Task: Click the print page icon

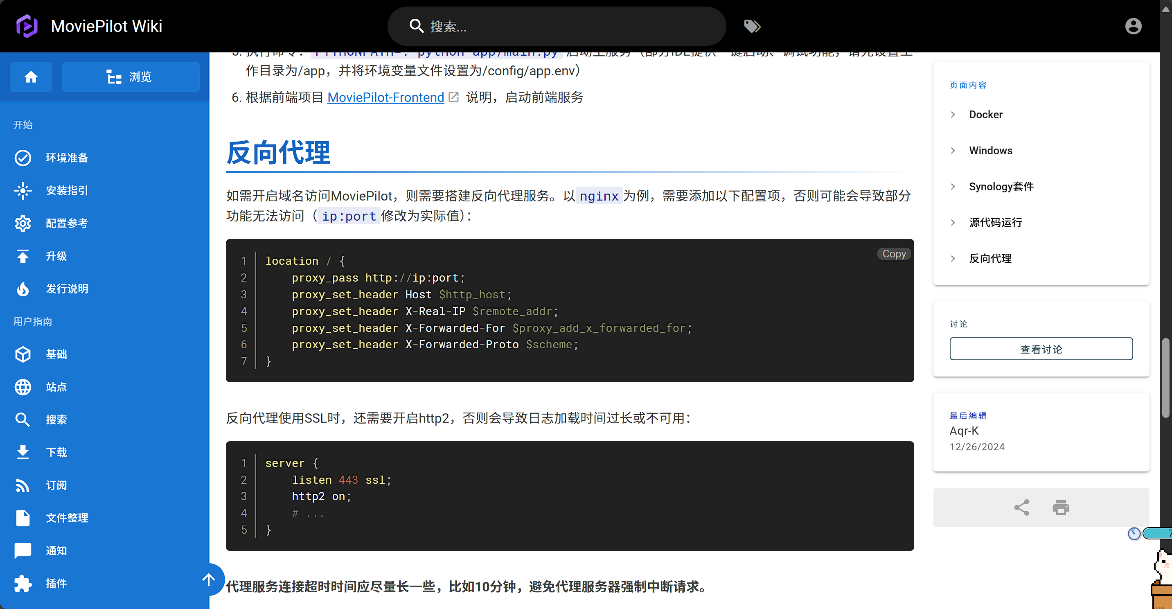Action: tap(1061, 508)
